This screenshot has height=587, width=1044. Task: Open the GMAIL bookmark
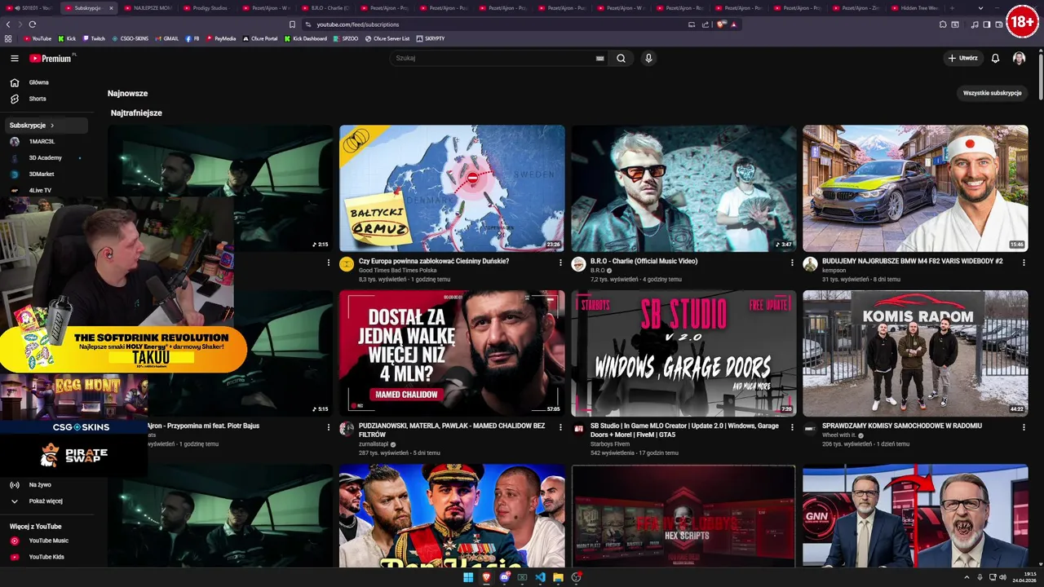pos(166,38)
